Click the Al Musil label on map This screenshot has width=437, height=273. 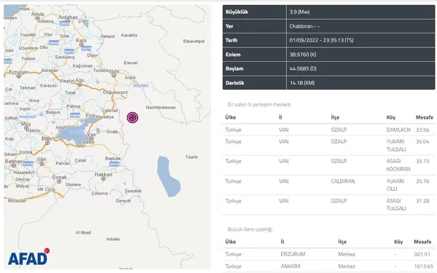pyautogui.click(x=83, y=232)
